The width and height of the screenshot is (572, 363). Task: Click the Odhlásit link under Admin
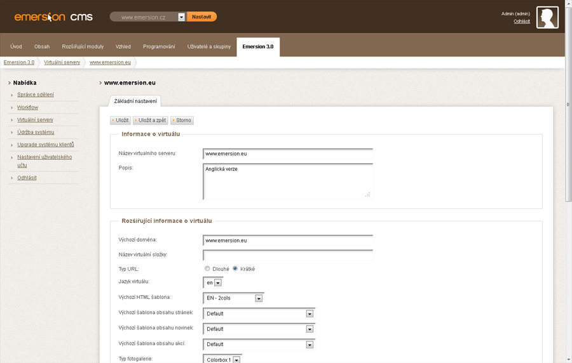[522, 21]
